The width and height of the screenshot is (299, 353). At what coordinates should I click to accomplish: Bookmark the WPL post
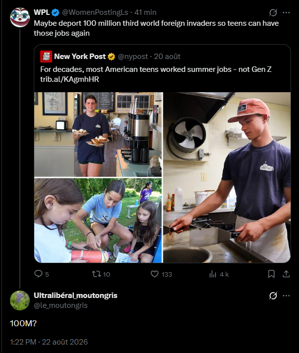point(271,274)
